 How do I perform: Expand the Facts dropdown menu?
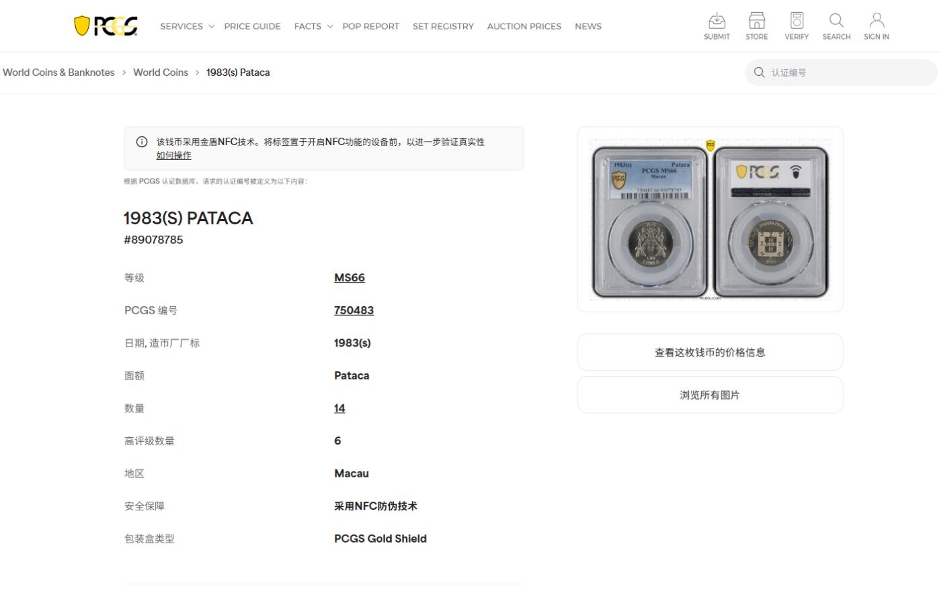[x=313, y=26]
